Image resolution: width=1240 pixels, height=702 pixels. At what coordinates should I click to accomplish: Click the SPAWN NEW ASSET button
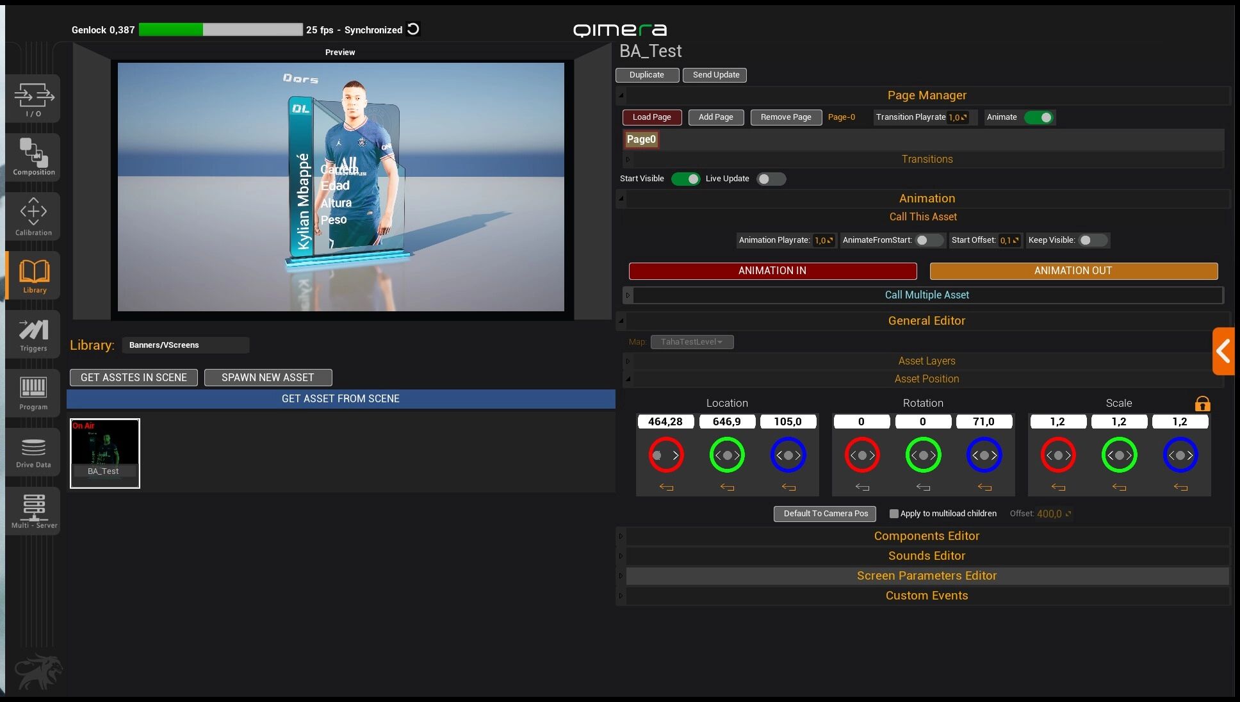point(268,378)
